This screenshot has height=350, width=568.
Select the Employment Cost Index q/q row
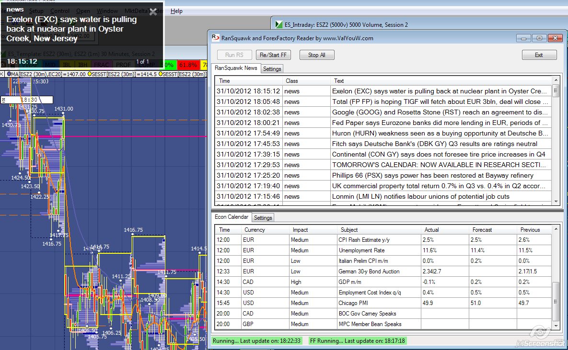click(383, 292)
